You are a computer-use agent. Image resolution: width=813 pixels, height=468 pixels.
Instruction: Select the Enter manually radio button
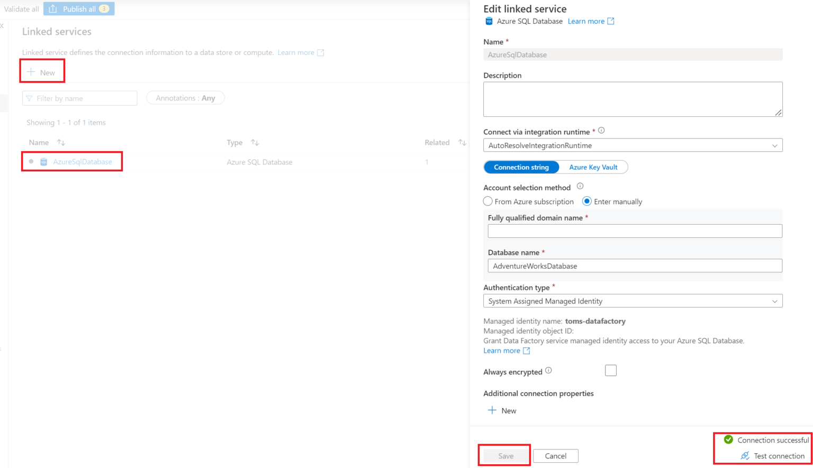(x=586, y=201)
